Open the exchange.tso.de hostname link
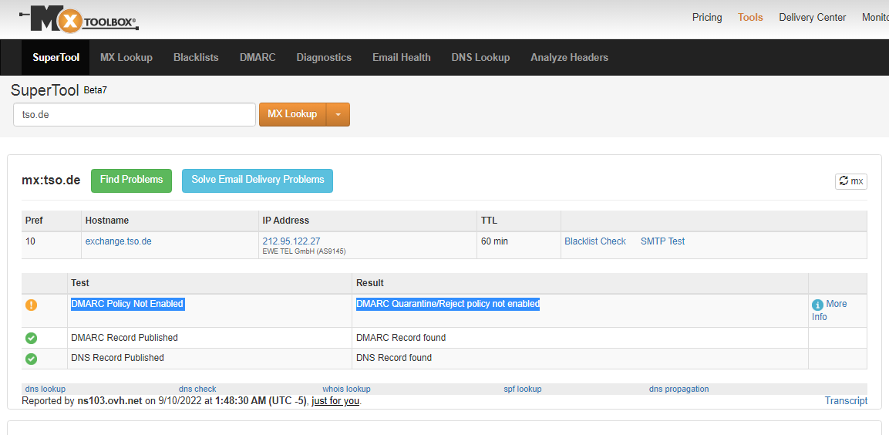 point(119,241)
